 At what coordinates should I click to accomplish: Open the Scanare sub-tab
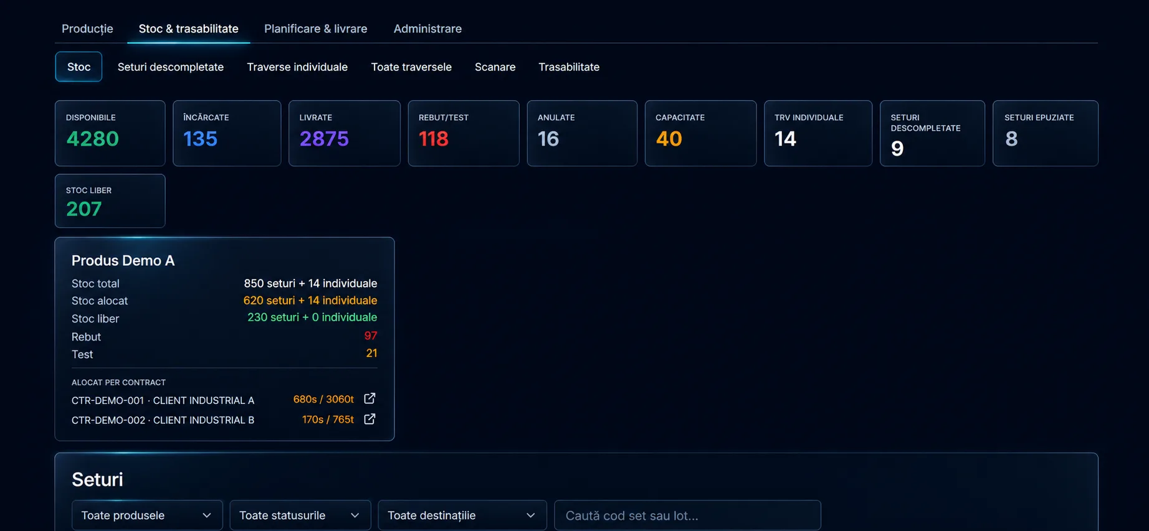tap(495, 67)
